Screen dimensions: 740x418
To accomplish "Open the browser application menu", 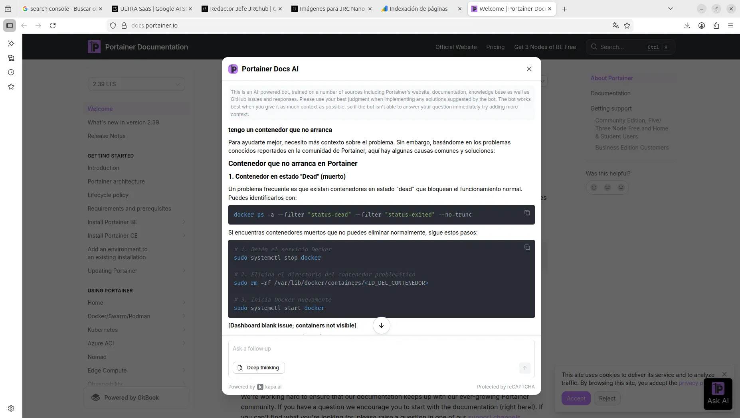I will click(x=730, y=26).
